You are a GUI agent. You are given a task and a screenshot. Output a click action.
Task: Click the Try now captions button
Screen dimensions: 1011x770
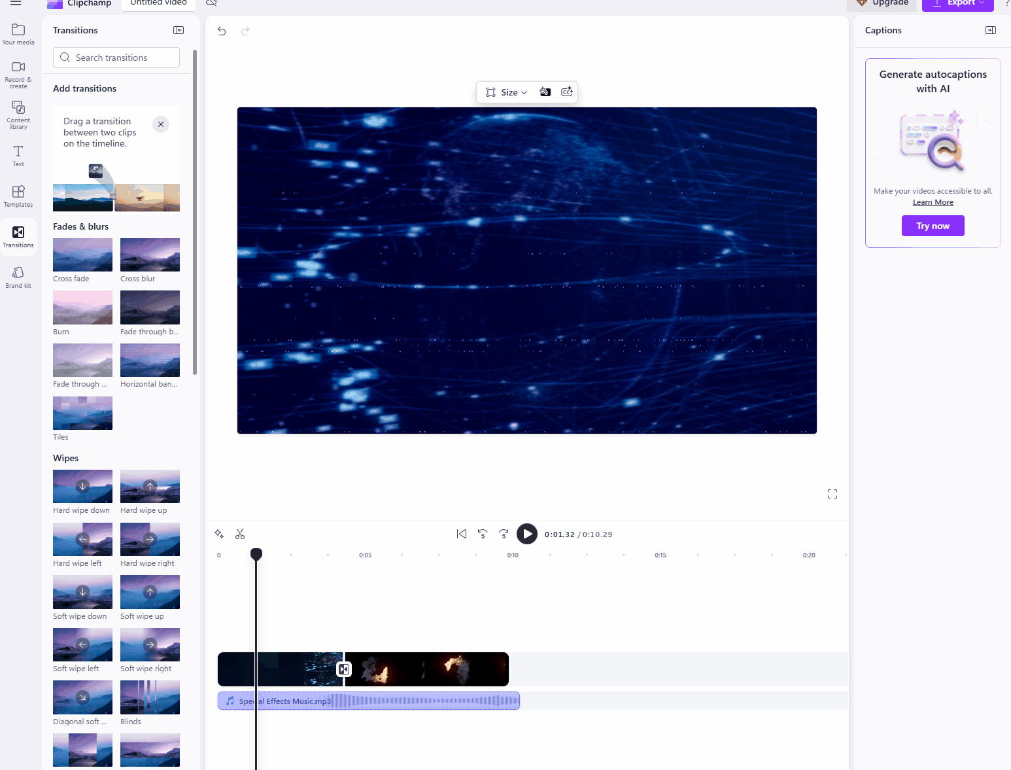[x=933, y=225]
